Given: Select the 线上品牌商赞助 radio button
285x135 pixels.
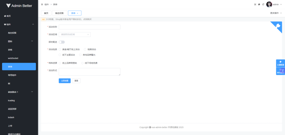Looking at the screenshot, I should [60, 63].
